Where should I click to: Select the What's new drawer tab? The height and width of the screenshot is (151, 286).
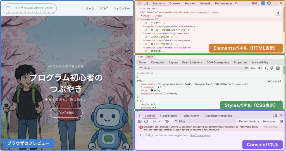click(191, 116)
